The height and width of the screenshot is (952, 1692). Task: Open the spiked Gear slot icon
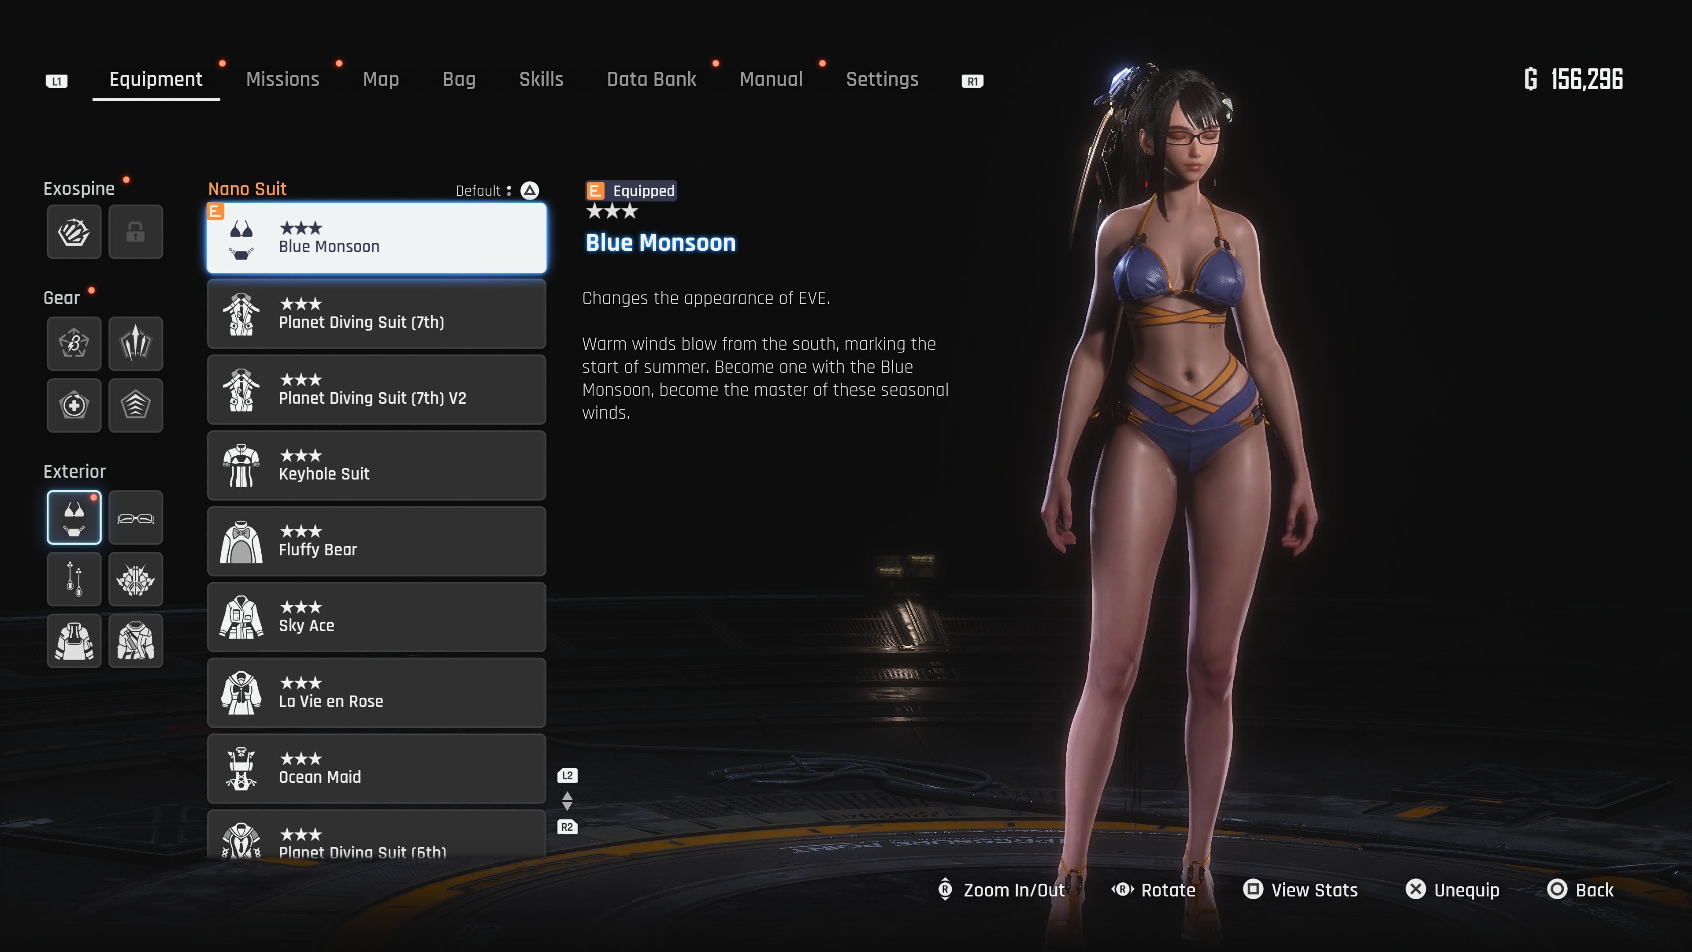[x=135, y=343]
